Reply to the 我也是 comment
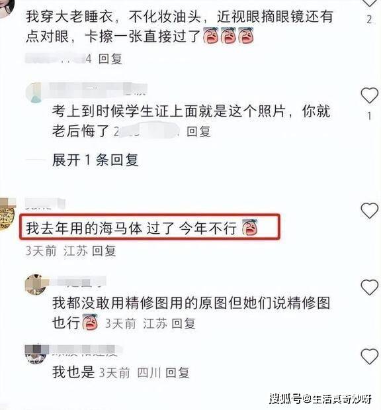Screen dimensions: 381x410 tap(177, 373)
